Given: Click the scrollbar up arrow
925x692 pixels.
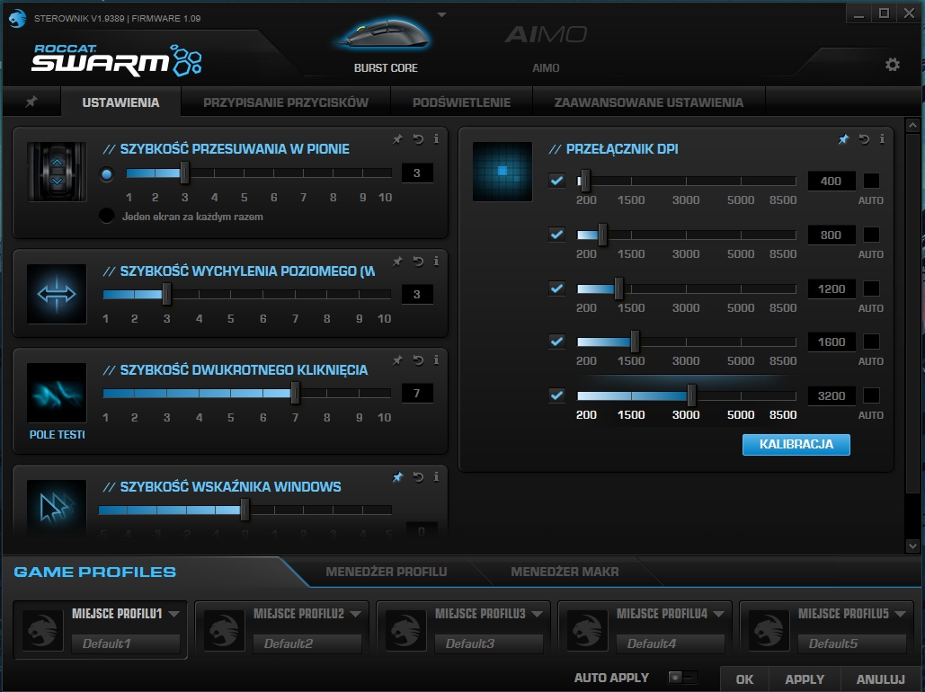Looking at the screenshot, I should [912, 125].
